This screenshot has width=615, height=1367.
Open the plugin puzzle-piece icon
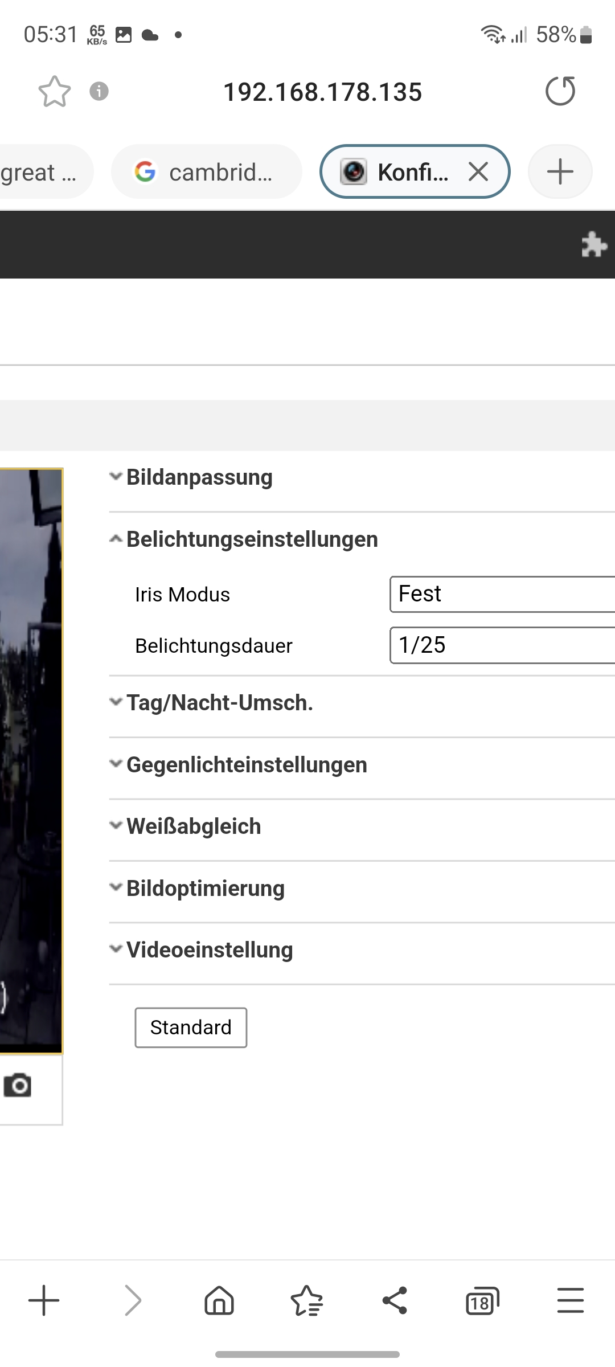pyautogui.click(x=593, y=244)
